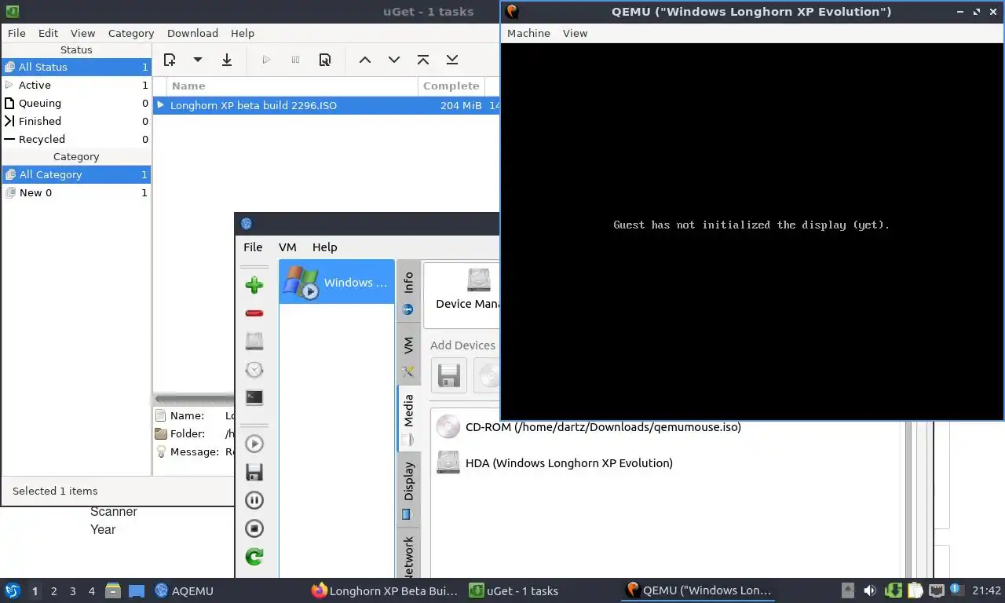Switch to AQEMU Display tab
Image resolution: width=1005 pixels, height=603 pixels.
coord(408,491)
